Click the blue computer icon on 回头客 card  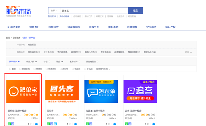tap(52, 124)
